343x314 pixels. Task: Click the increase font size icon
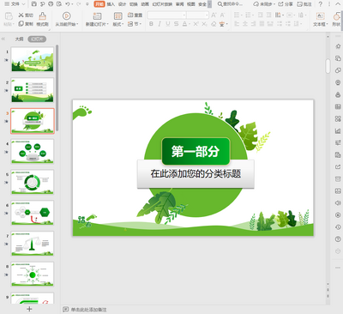tap(214, 15)
